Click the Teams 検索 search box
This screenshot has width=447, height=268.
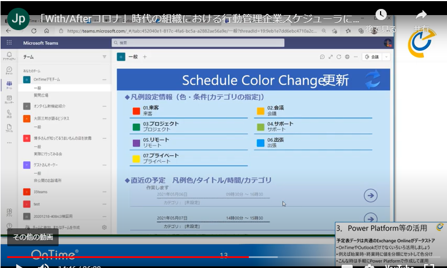click(198, 43)
